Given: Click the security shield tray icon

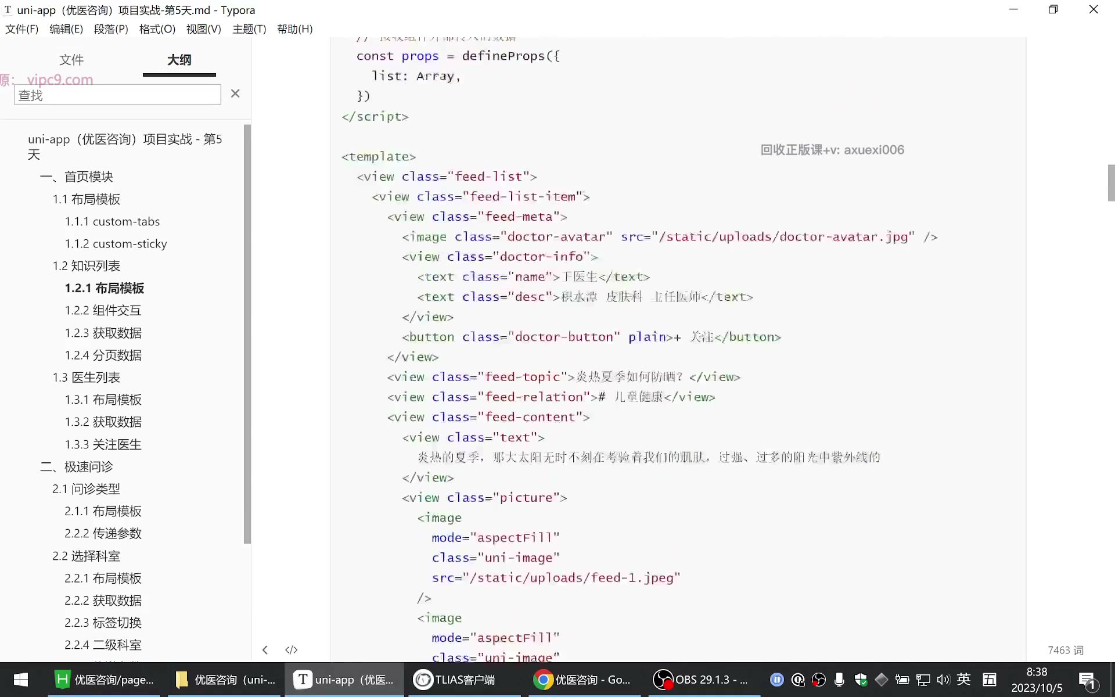Looking at the screenshot, I should (x=861, y=680).
